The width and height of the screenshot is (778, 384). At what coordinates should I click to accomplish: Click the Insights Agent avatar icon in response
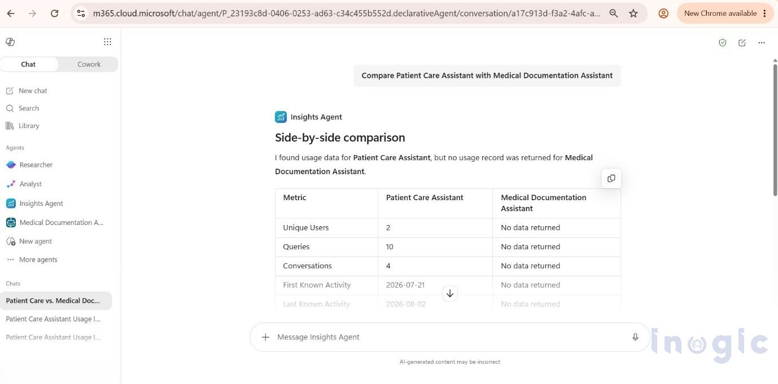pyautogui.click(x=281, y=117)
